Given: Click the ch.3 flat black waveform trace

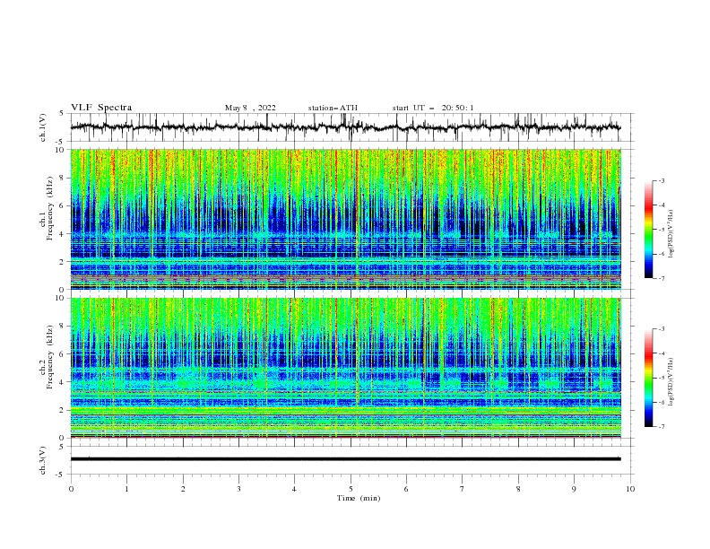Looking at the screenshot, I should coord(345,459).
